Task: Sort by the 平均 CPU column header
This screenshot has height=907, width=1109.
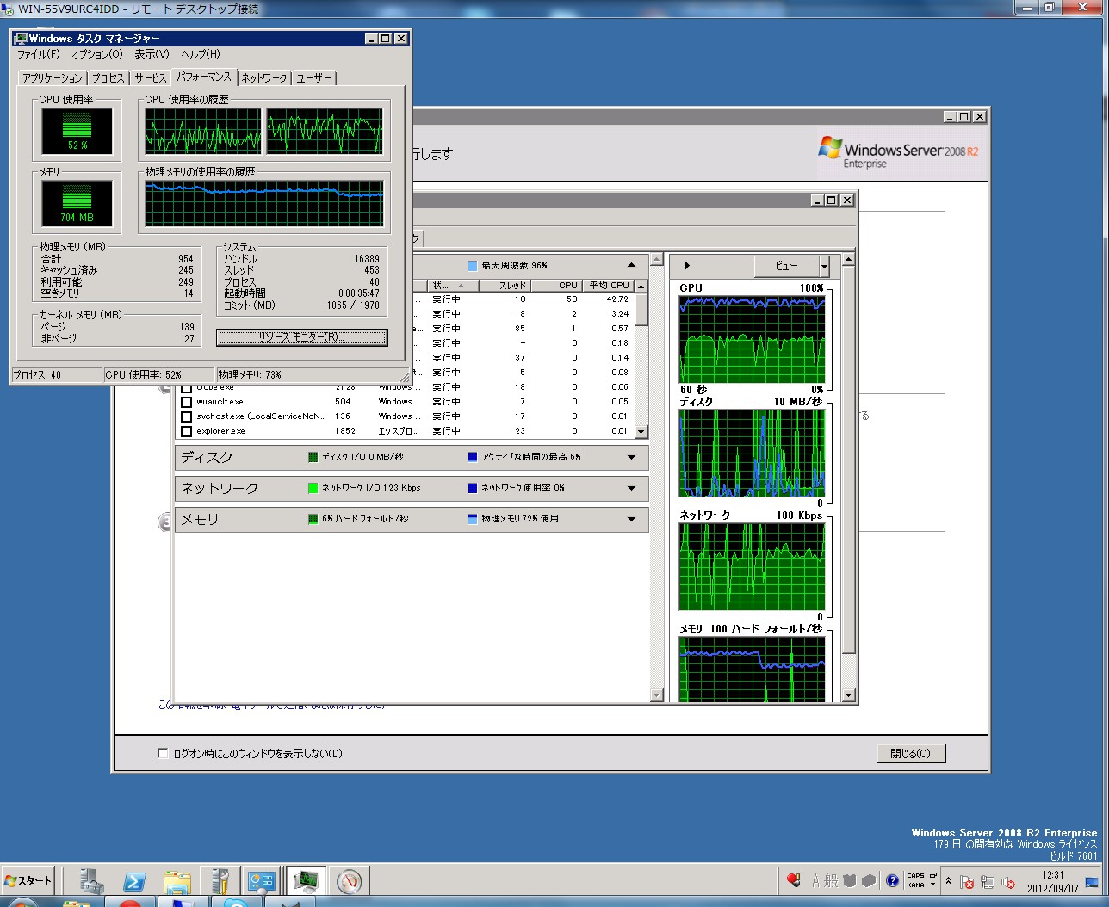Action: [x=608, y=285]
